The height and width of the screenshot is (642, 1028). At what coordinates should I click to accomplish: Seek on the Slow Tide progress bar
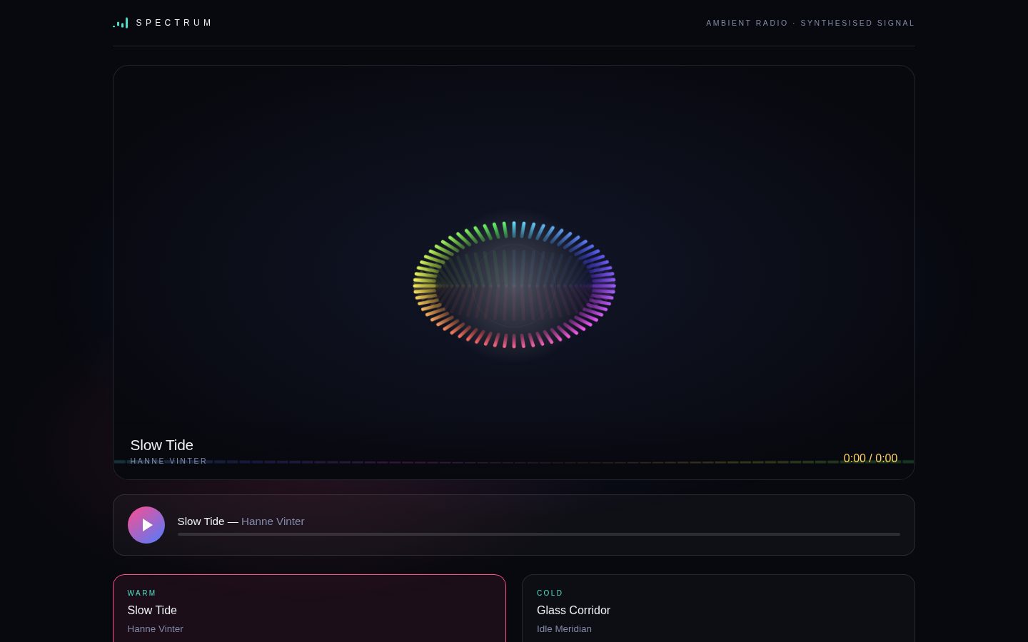538,534
